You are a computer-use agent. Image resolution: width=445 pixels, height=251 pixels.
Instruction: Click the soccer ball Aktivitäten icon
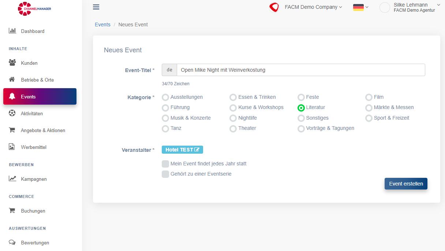(x=12, y=113)
